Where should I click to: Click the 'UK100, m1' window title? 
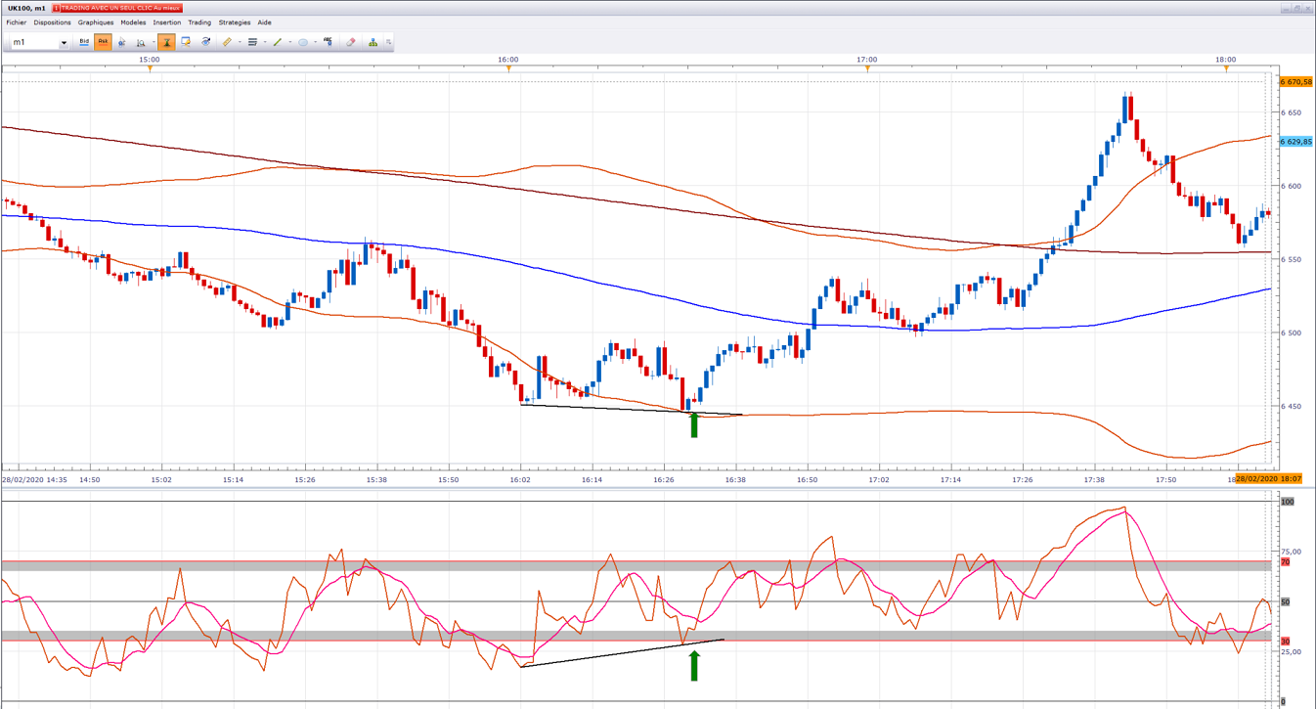point(27,8)
